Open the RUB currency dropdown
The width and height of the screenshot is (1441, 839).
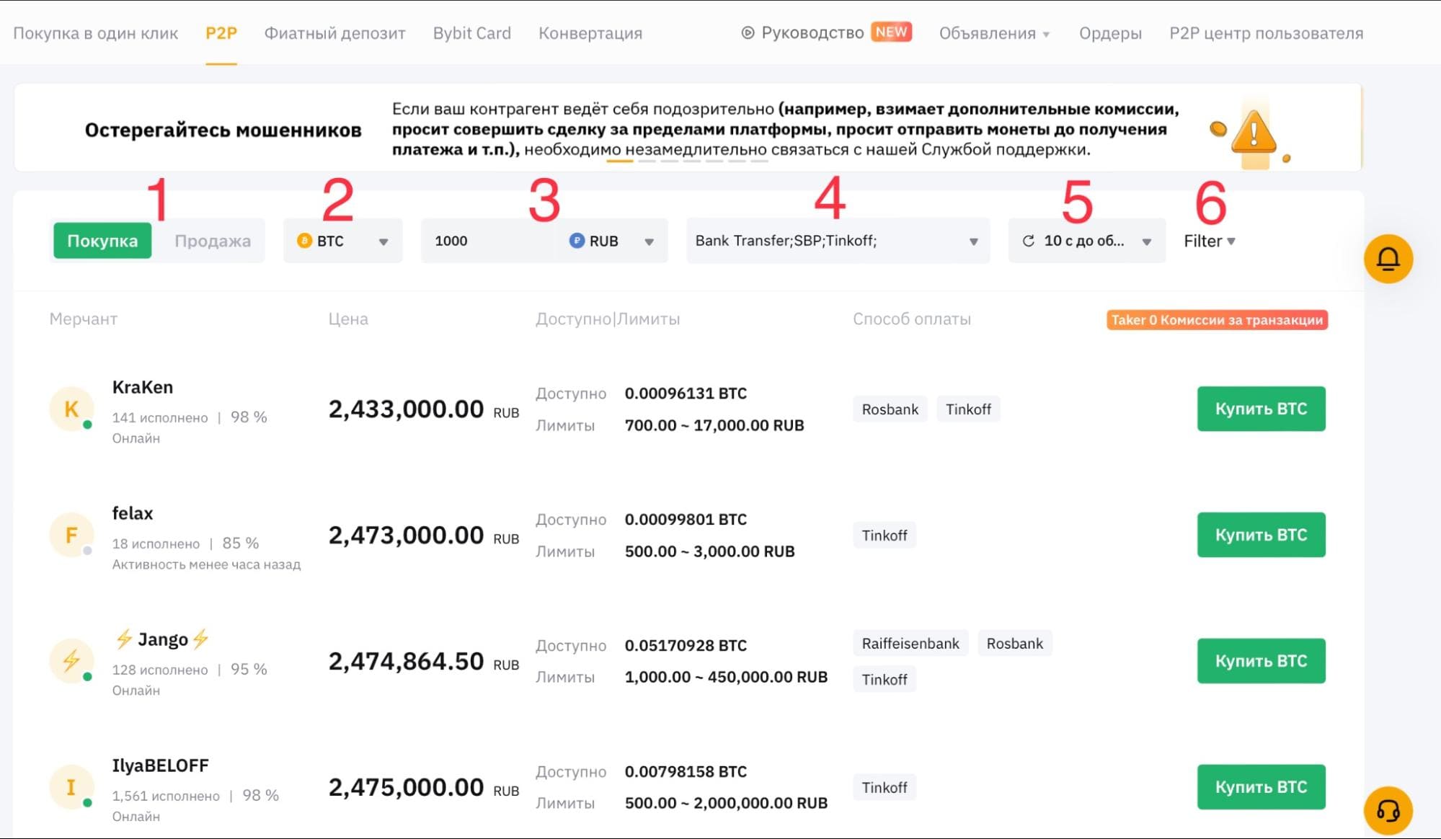pos(612,241)
